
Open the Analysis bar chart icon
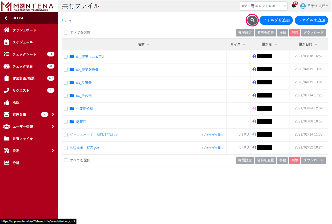pyautogui.click(x=7, y=163)
